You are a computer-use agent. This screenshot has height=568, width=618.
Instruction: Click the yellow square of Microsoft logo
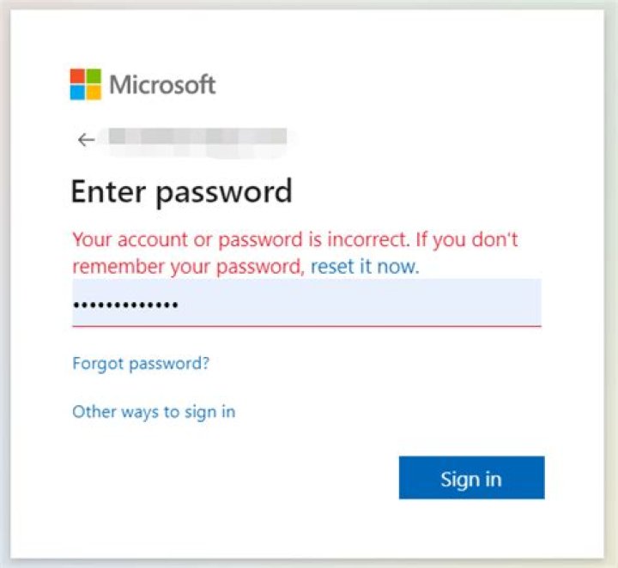coord(94,92)
